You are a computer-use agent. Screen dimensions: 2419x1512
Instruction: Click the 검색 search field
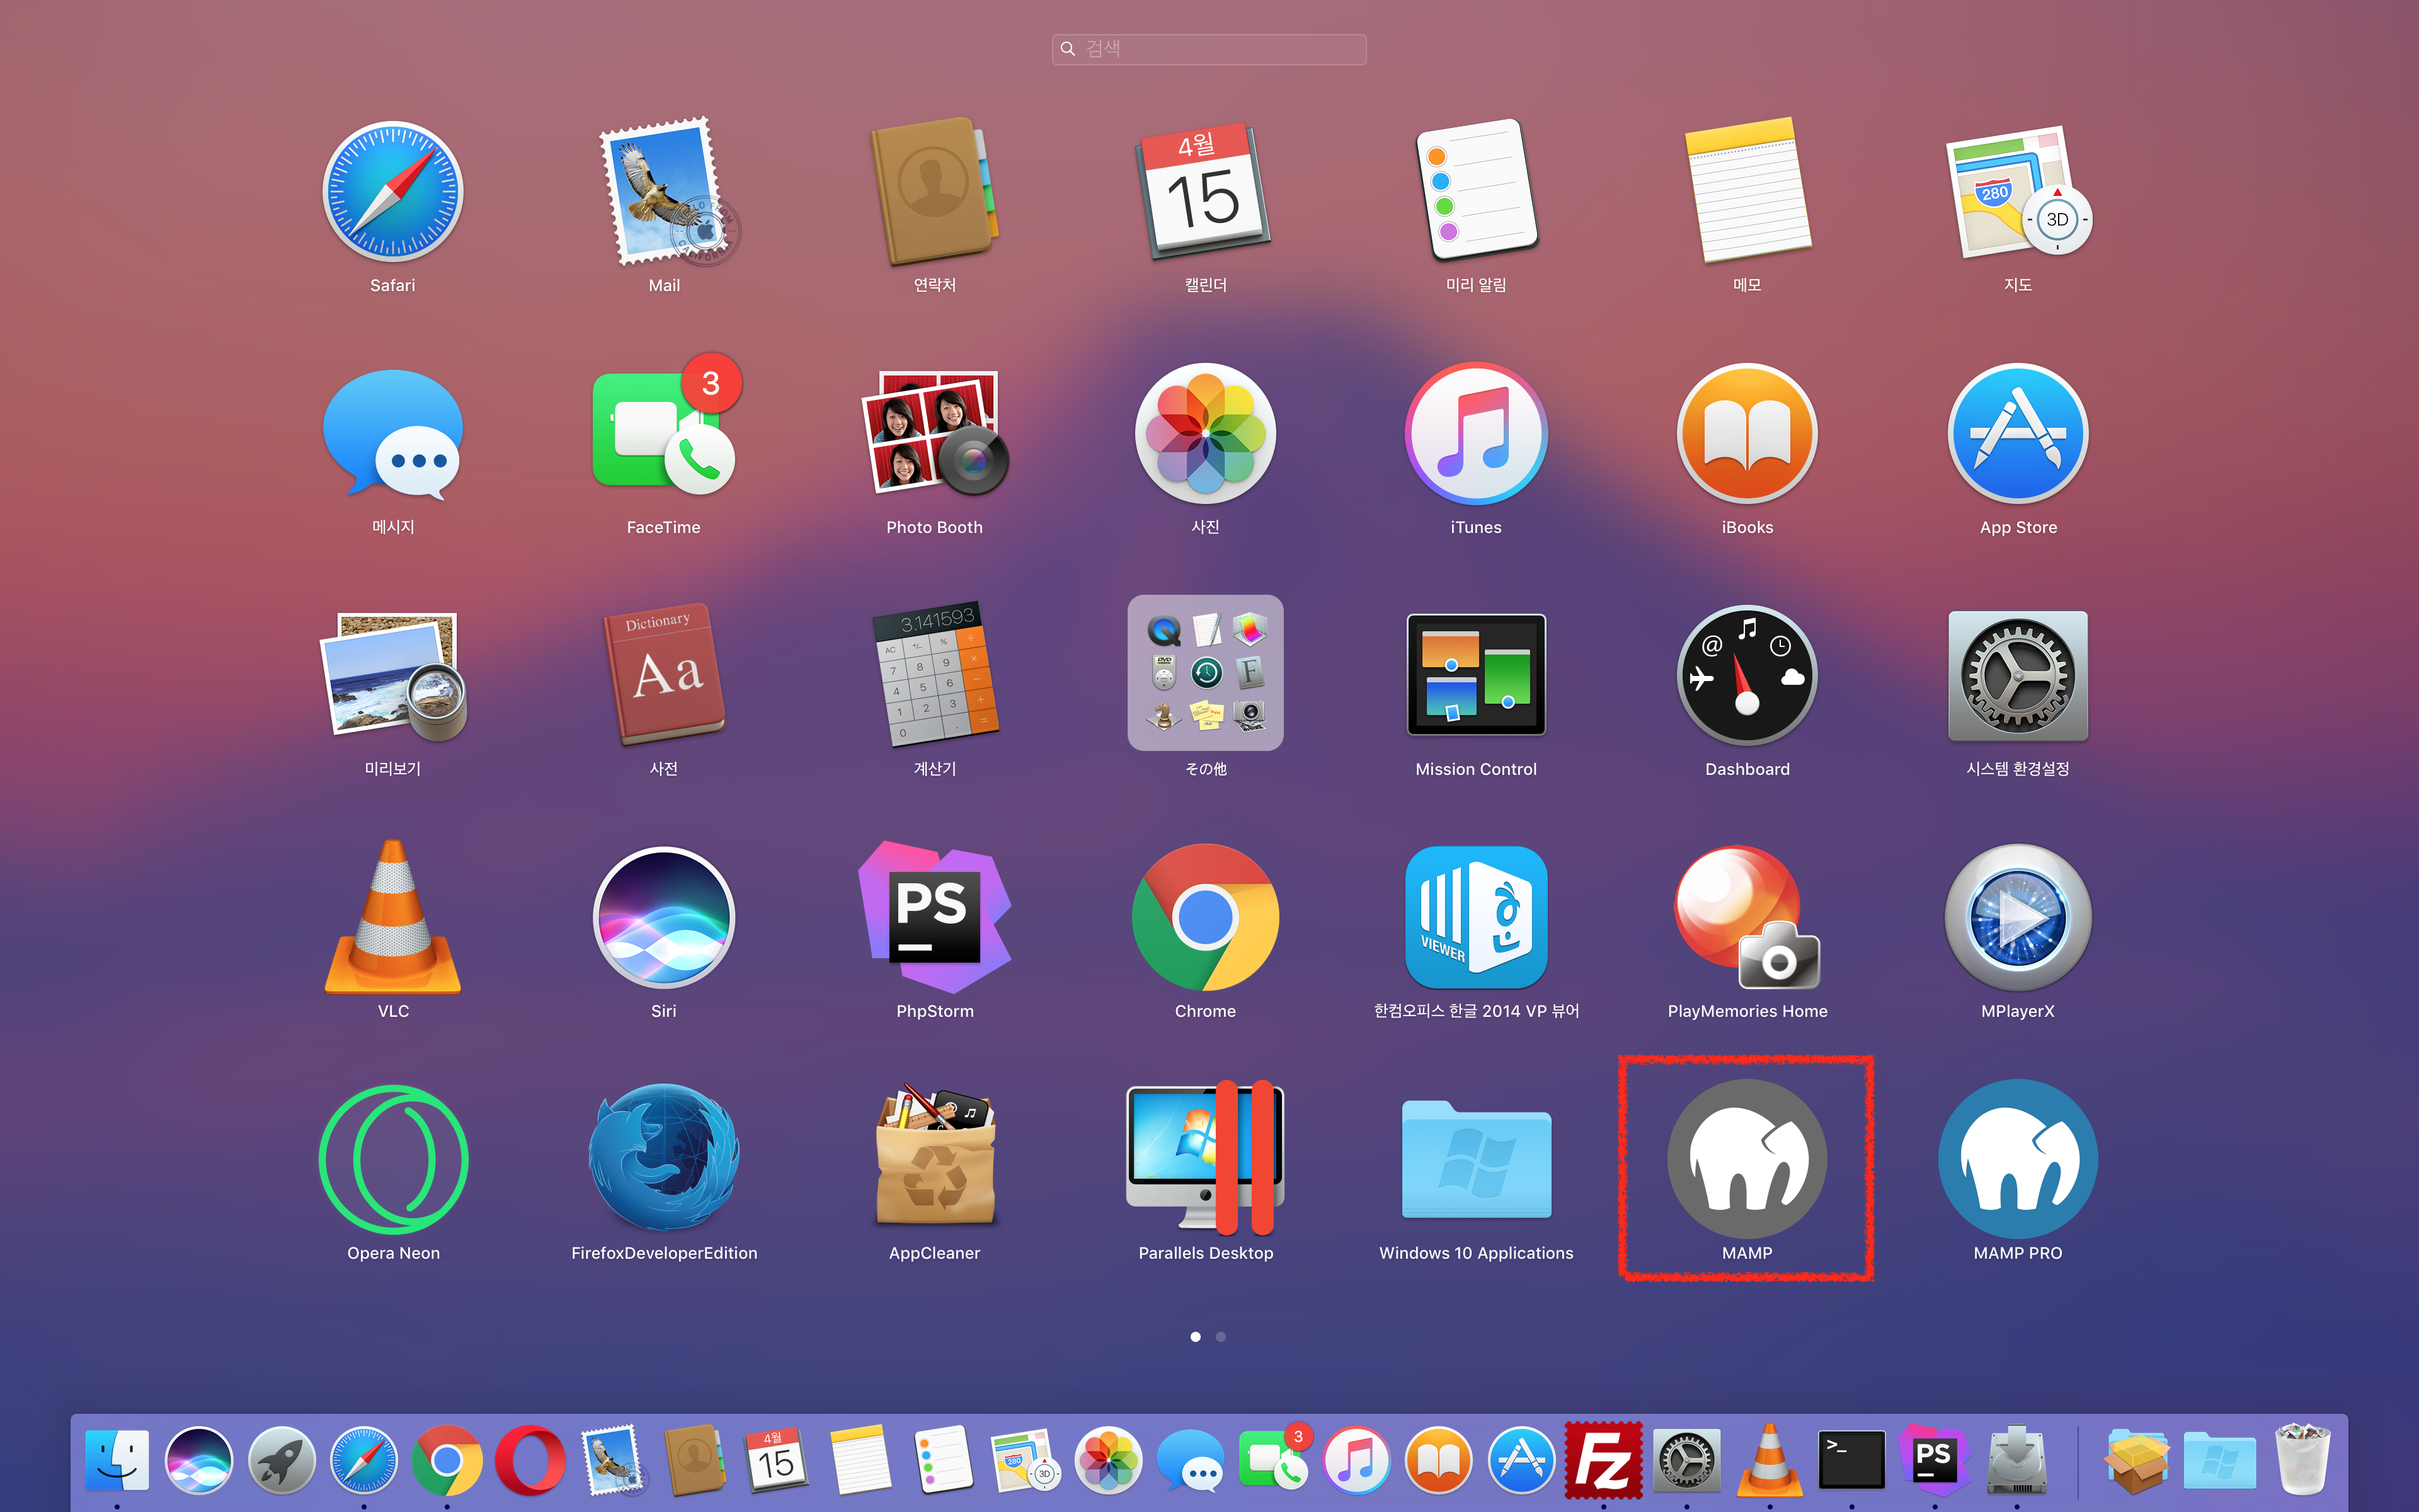click(1209, 49)
